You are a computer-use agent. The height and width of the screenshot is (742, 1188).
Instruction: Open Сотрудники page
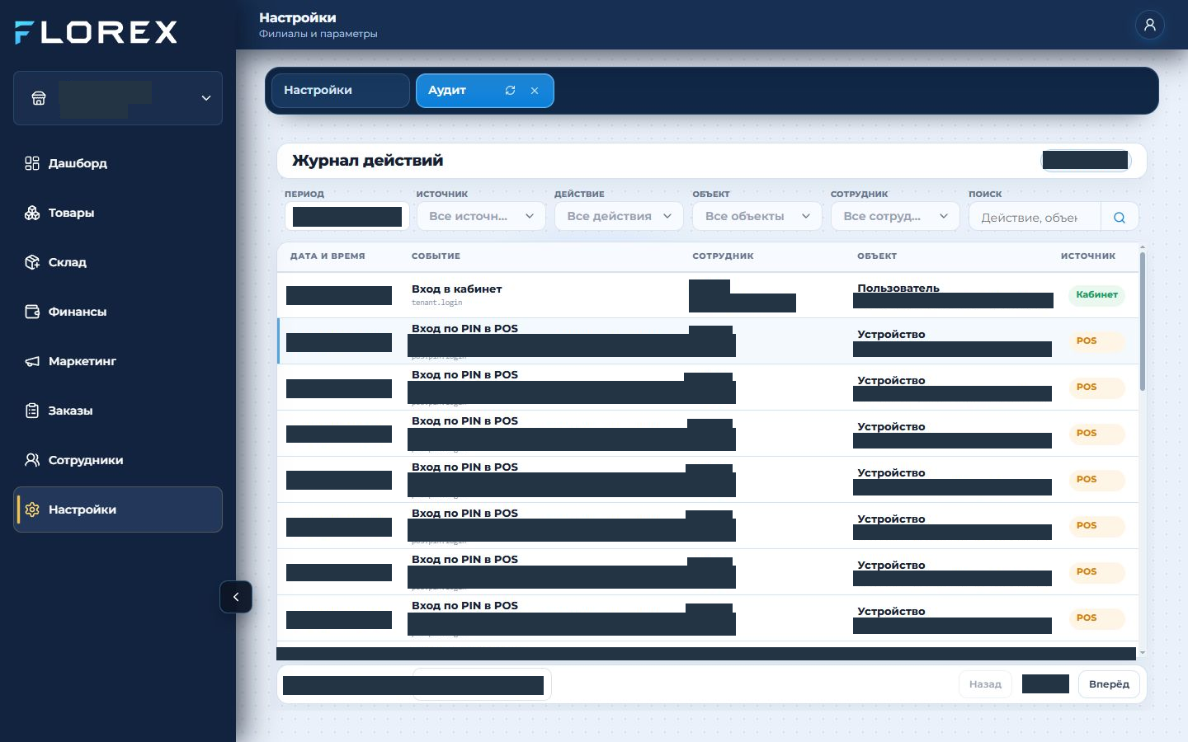(x=118, y=460)
